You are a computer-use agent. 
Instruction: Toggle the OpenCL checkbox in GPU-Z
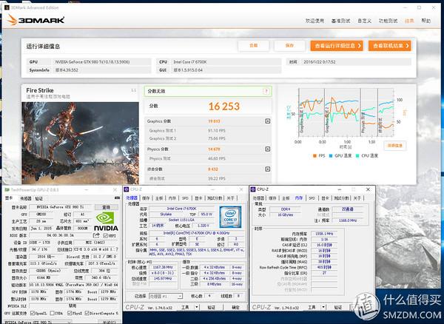point(33,313)
